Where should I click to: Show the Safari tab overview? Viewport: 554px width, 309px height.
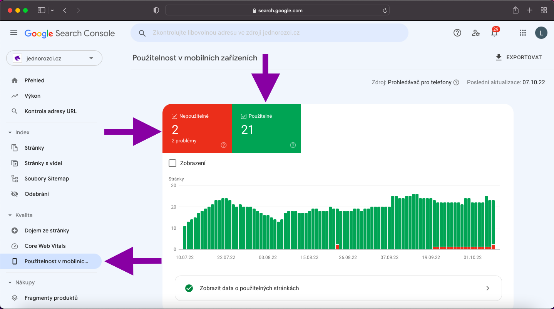pyautogui.click(x=544, y=10)
